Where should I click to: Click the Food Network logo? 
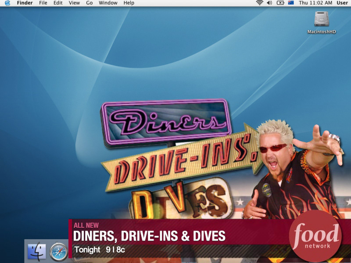[315, 236]
